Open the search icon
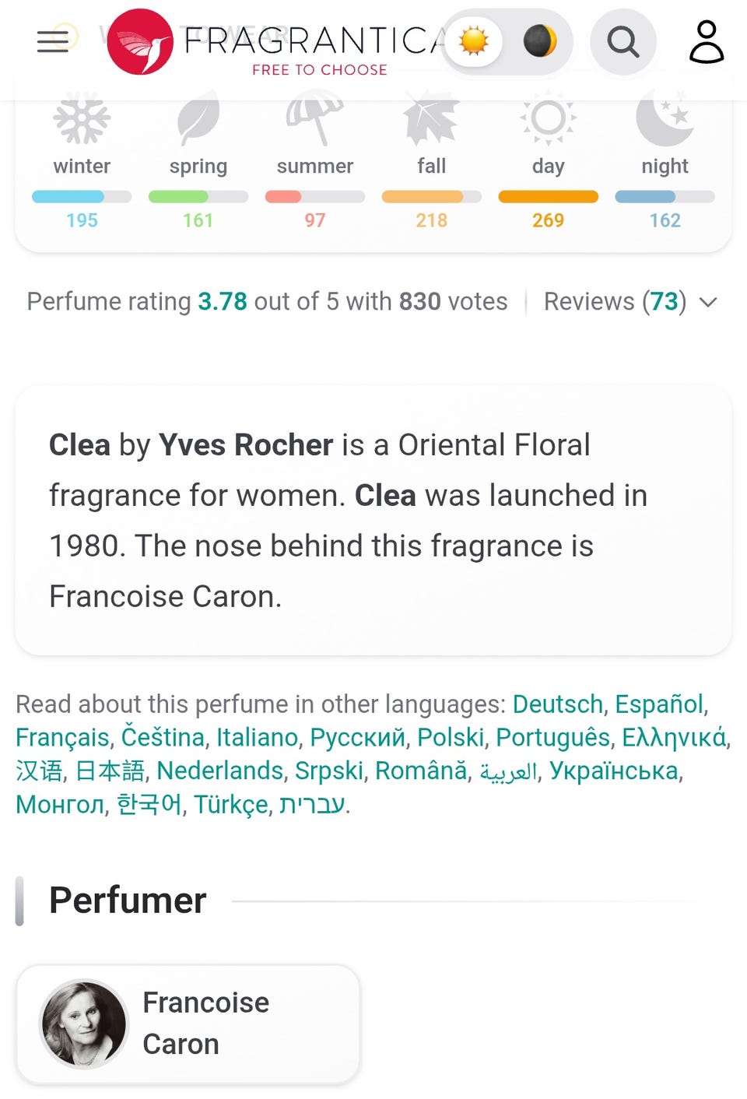 (622, 42)
